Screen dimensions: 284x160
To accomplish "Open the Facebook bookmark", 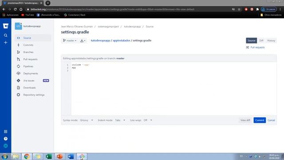I will [x=48, y=15].
